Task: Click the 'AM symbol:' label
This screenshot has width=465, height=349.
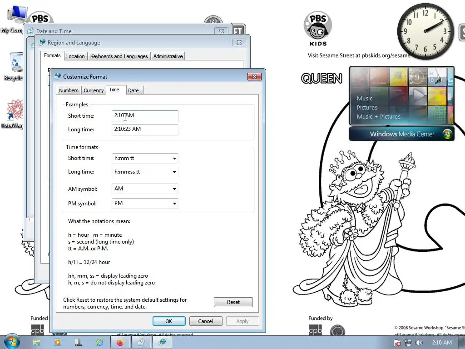Action: pos(83,189)
